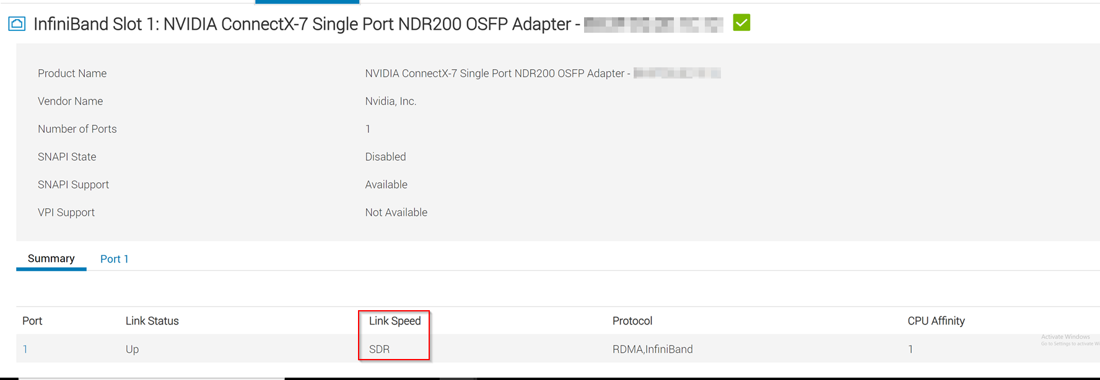Image resolution: width=1100 pixels, height=380 pixels.
Task: Click the blue active-page indicator at the top
Action: point(307,2)
